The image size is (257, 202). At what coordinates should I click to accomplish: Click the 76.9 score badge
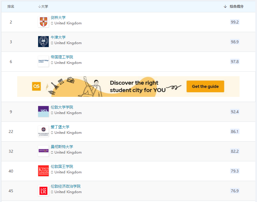tap(235, 191)
